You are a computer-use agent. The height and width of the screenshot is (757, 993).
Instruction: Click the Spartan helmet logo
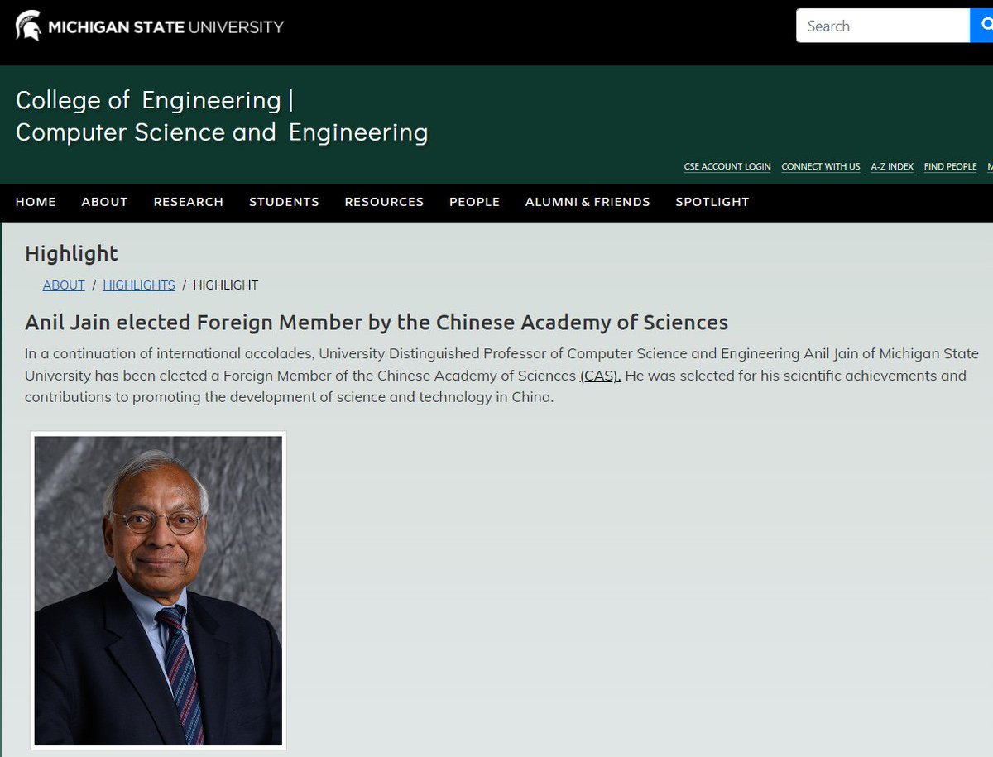pos(28,26)
